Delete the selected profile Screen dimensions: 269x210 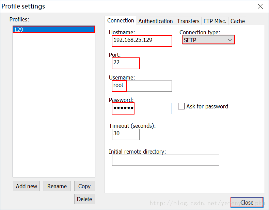[x=84, y=199]
